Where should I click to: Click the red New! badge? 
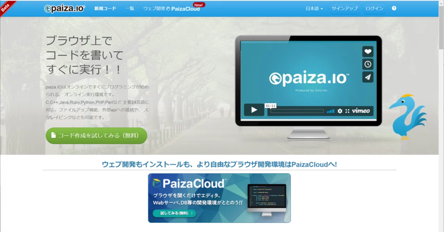[x=199, y=5]
